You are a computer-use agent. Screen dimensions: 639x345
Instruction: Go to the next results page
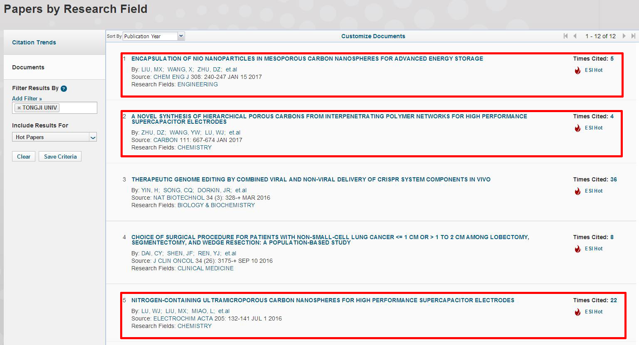(624, 36)
